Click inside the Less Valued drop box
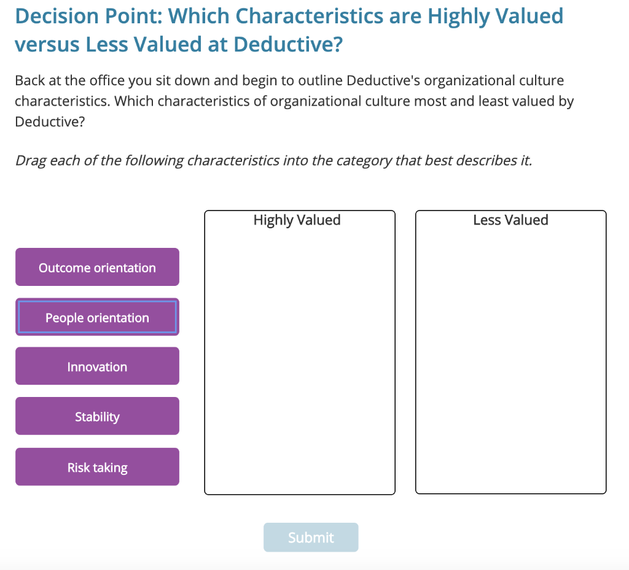The height and width of the screenshot is (570, 629). pyautogui.click(x=510, y=362)
